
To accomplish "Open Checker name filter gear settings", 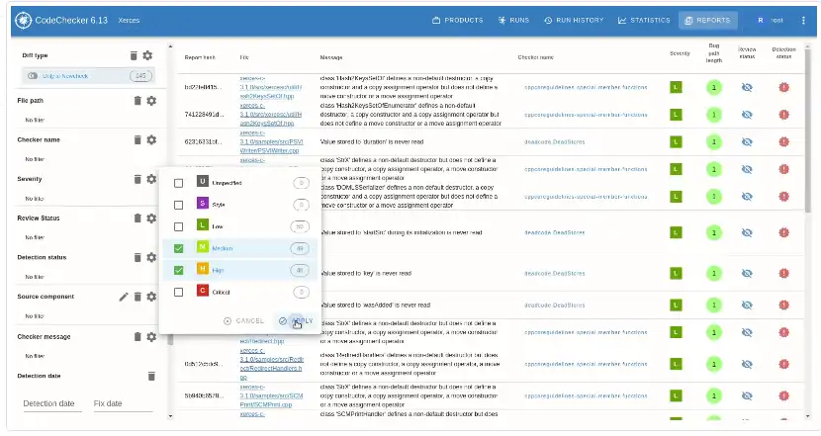I will pos(151,139).
